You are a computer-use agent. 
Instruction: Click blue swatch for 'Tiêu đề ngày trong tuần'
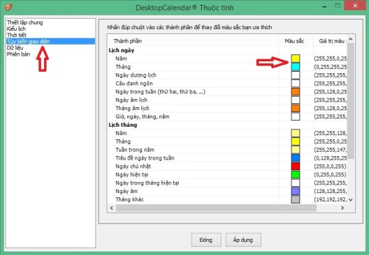[x=296, y=158]
